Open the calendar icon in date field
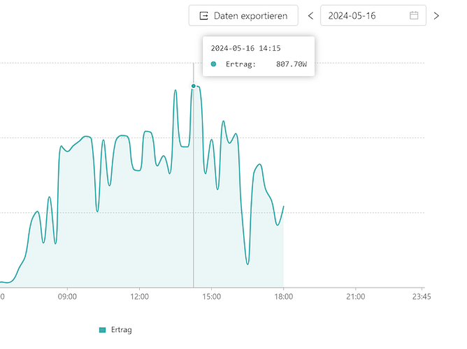This screenshot has height=349, width=467. tap(414, 15)
